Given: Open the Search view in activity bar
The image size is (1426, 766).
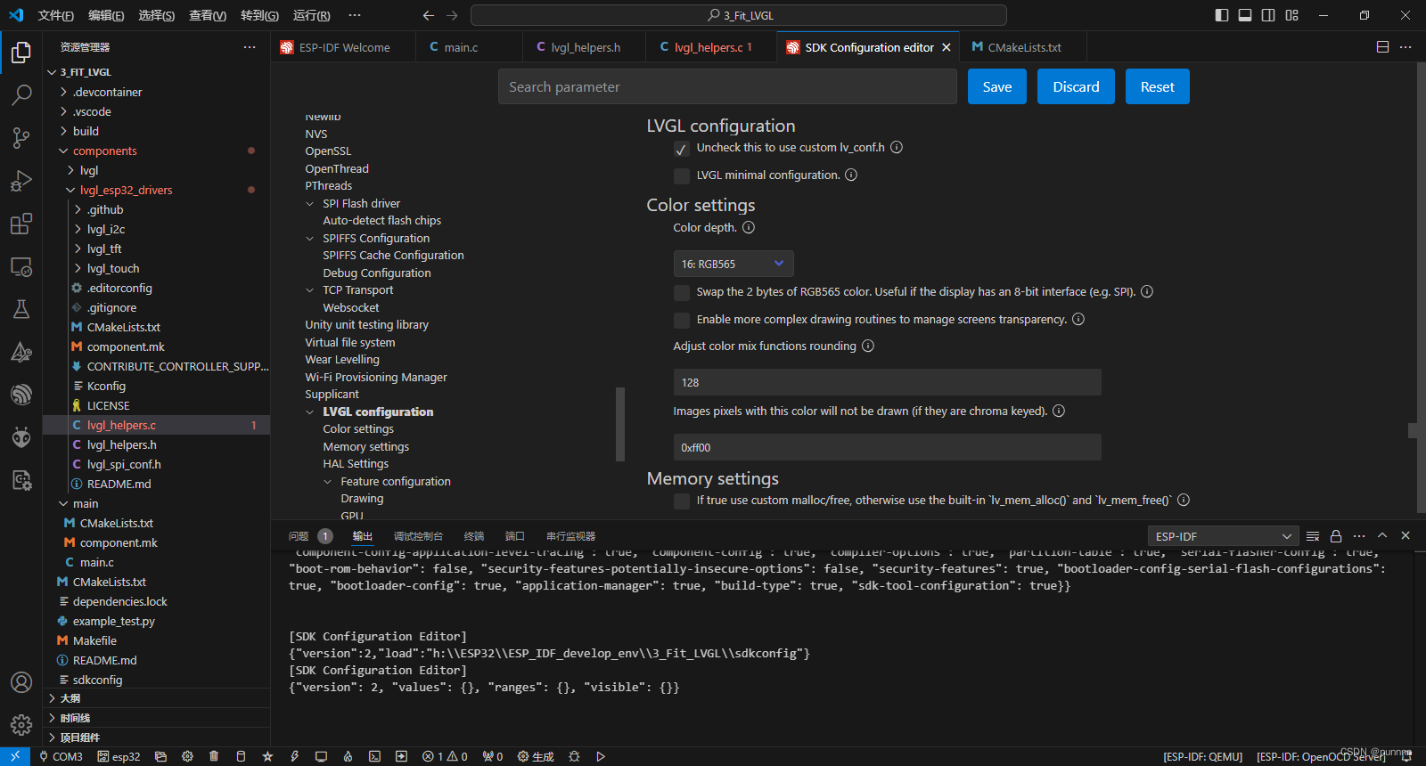Looking at the screenshot, I should point(21,94).
